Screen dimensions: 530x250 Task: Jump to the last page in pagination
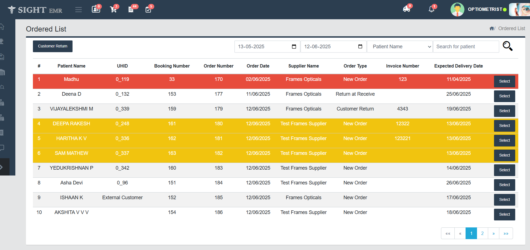(x=506, y=233)
